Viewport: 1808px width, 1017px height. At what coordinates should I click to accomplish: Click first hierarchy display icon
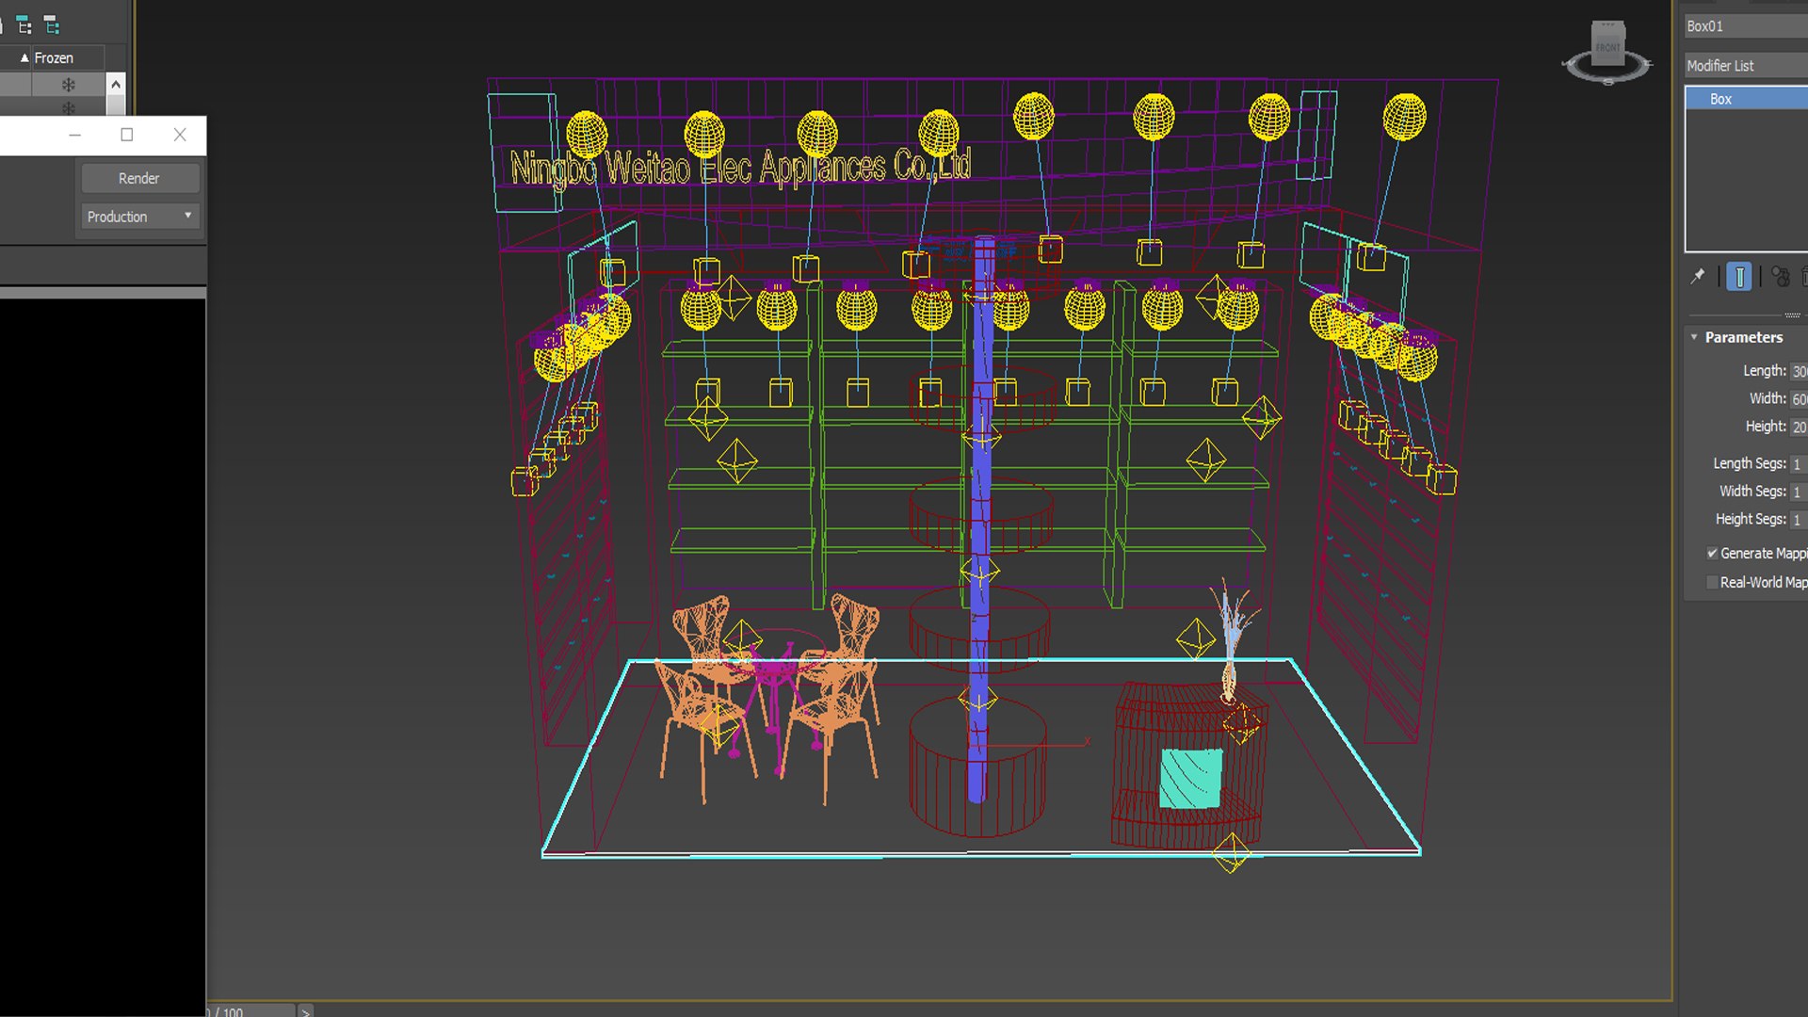click(x=24, y=25)
